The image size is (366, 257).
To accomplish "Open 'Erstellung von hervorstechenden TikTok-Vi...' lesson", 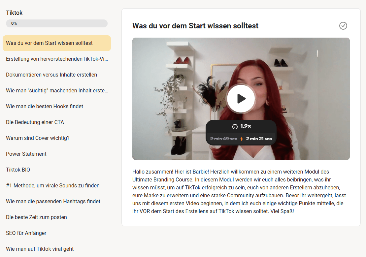I will (x=57, y=59).
